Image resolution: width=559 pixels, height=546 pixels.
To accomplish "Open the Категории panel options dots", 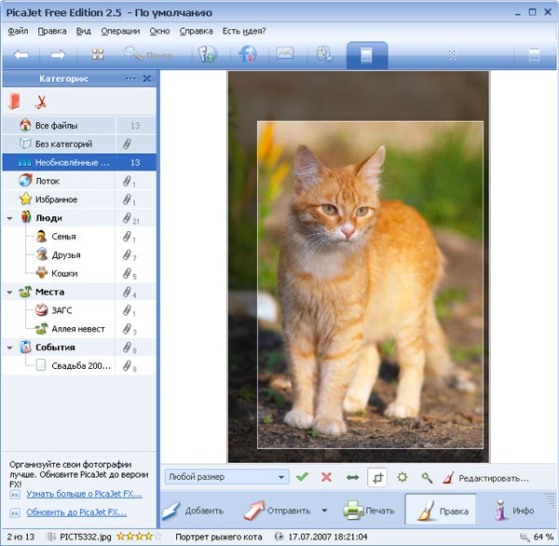I will tap(130, 78).
